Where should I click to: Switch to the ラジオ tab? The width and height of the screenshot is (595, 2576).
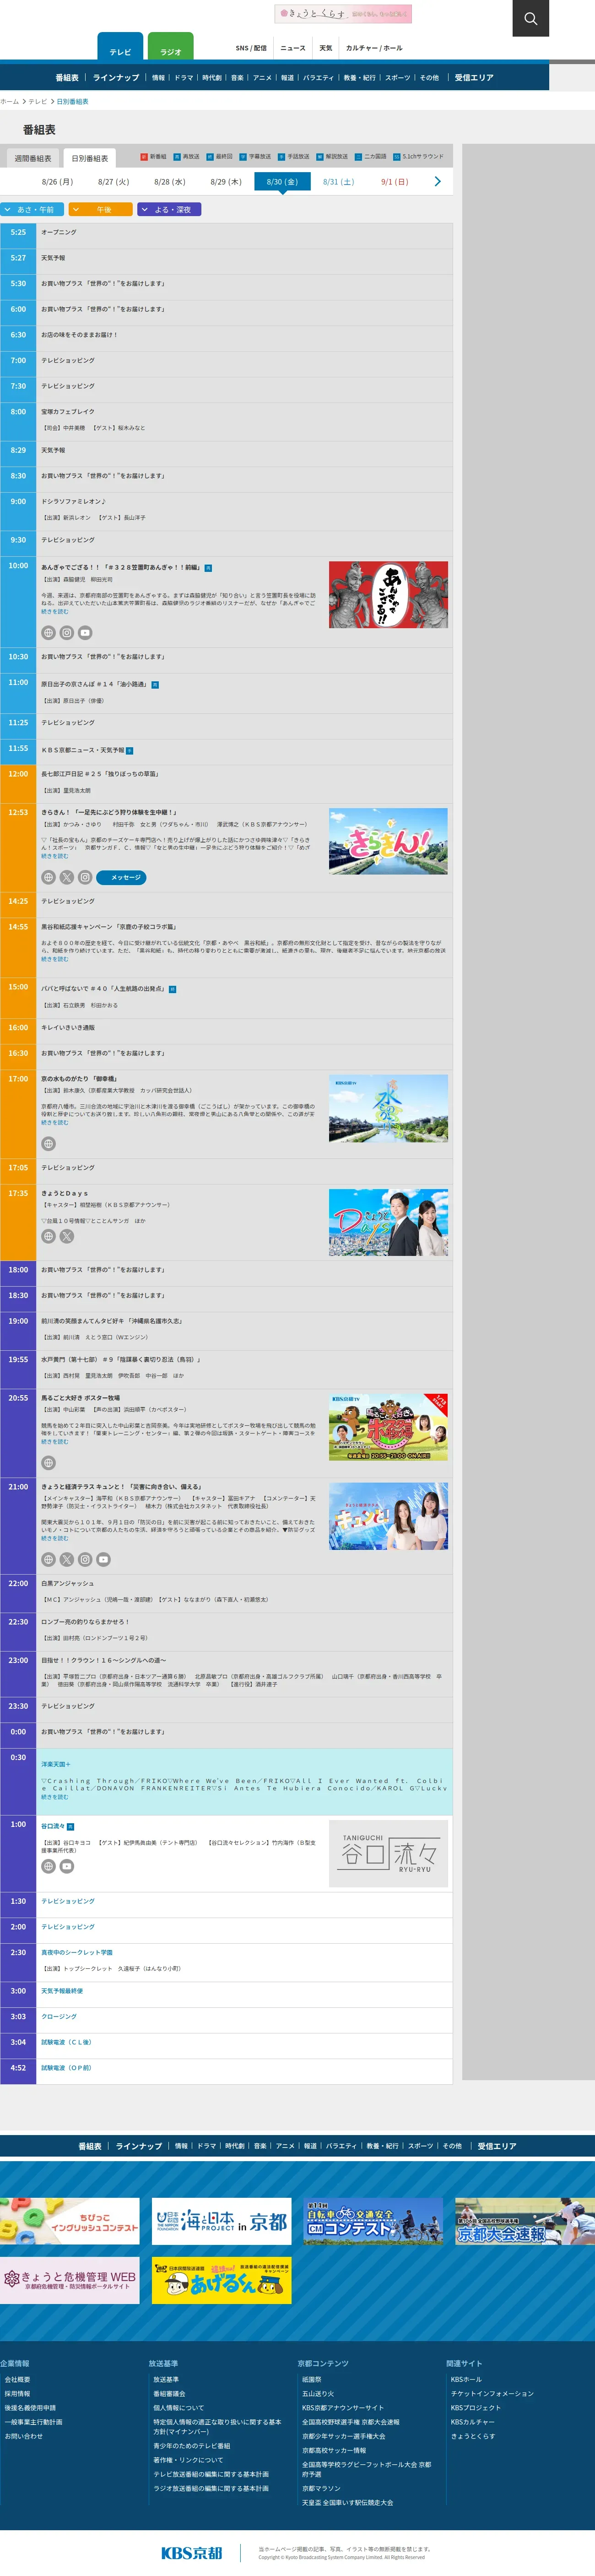(171, 47)
